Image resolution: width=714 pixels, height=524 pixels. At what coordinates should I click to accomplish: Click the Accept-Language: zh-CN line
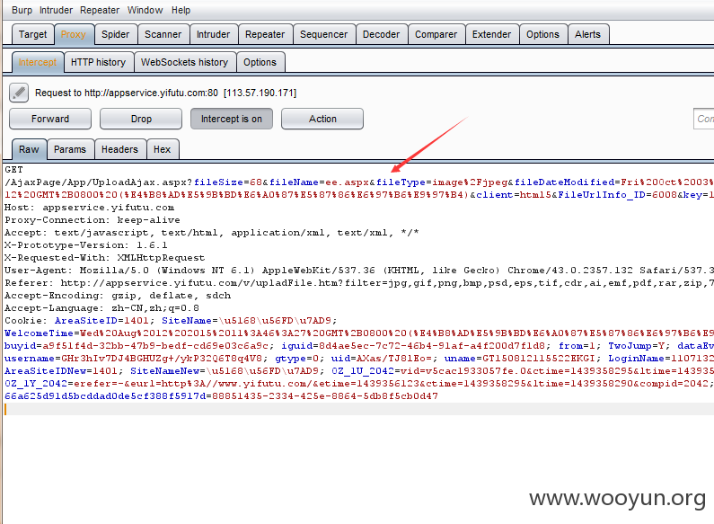coord(102,308)
